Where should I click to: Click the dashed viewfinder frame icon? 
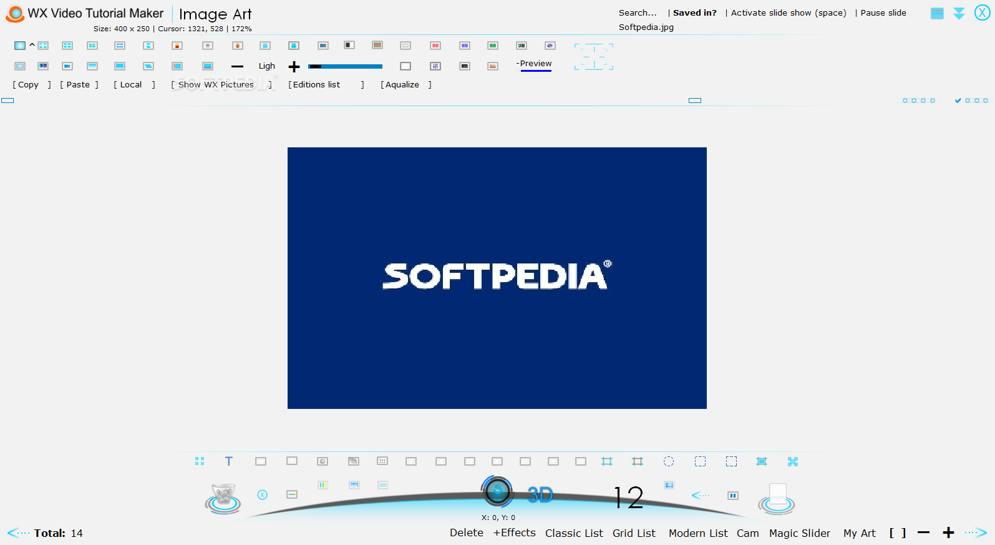(594, 57)
